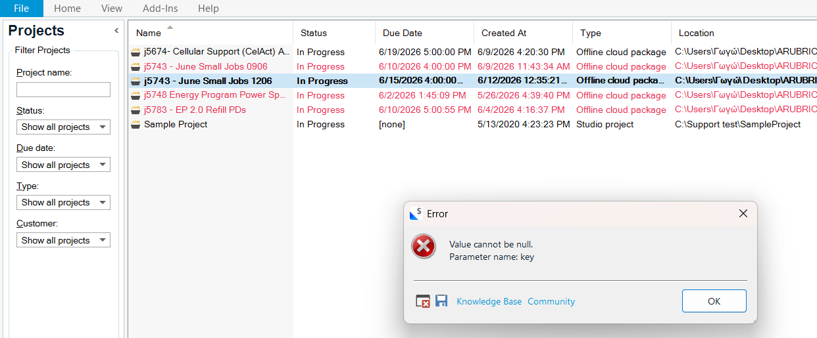Open the Status filter dropdown
Image resolution: width=817 pixels, height=338 pixels.
(x=63, y=127)
